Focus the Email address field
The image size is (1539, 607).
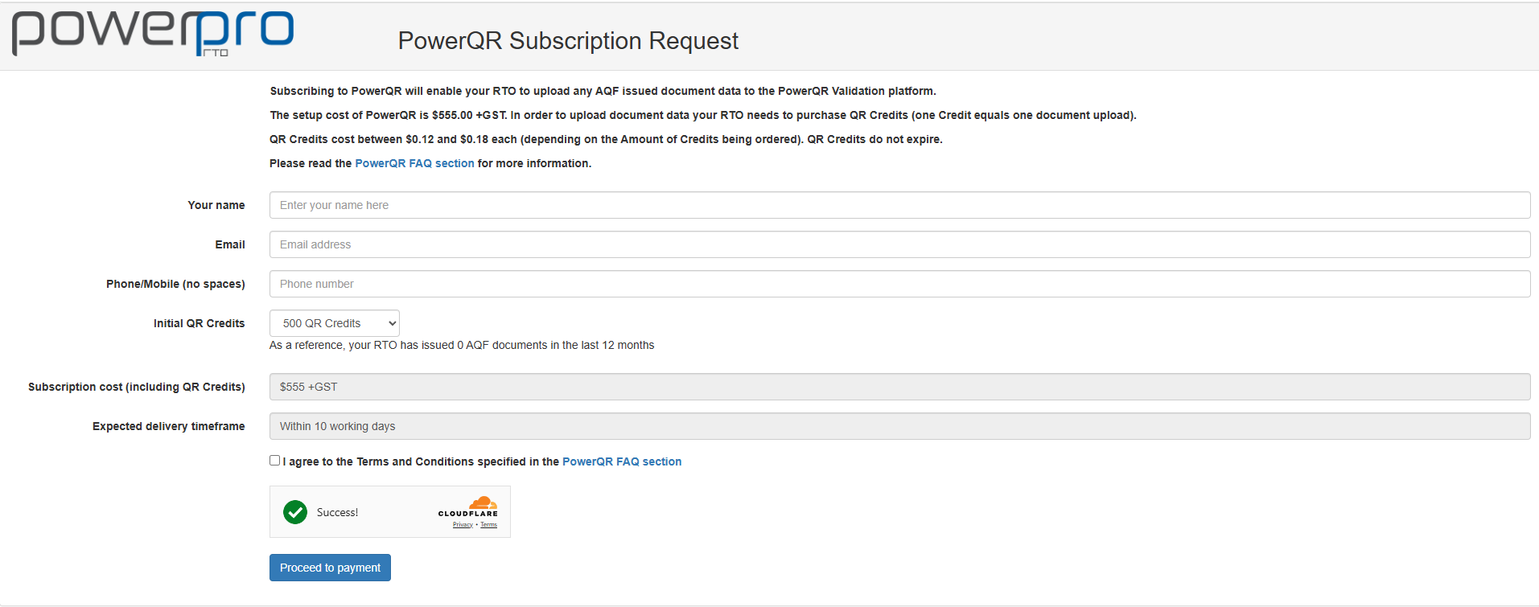(x=899, y=244)
